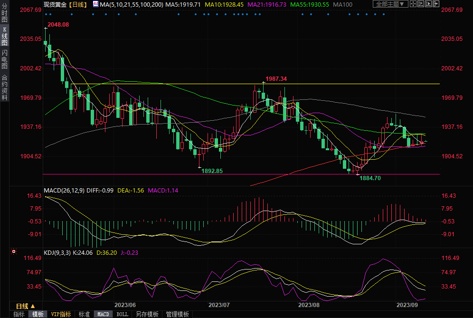Select the 标准 template option
Screen dimensions: 473x318
(x=84, y=314)
